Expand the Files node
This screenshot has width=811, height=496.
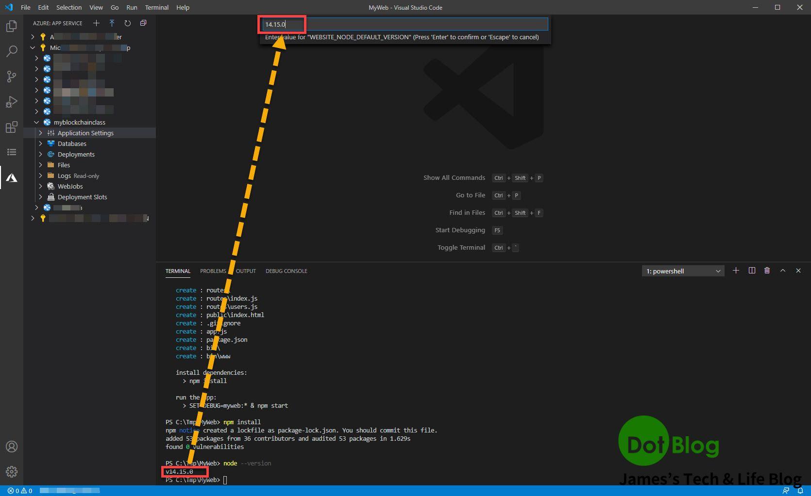coord(40,165)
